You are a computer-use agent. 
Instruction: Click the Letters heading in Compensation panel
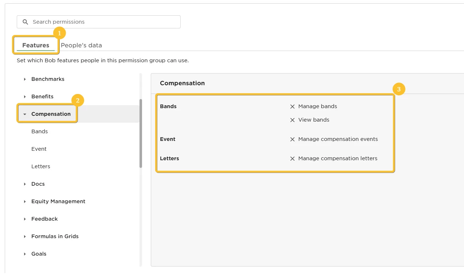coord(169,158)
